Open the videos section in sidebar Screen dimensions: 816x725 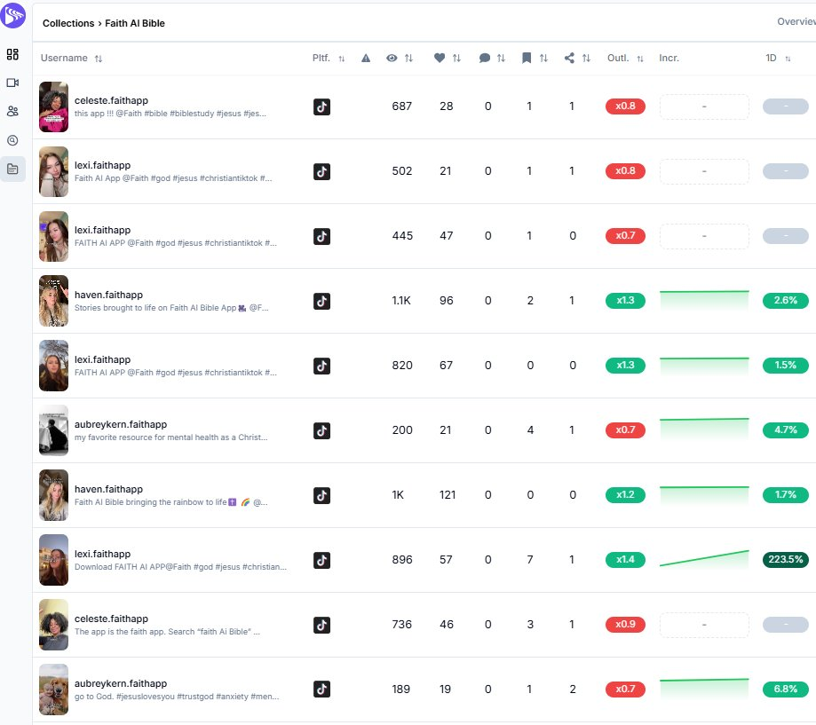coord(12,83)
